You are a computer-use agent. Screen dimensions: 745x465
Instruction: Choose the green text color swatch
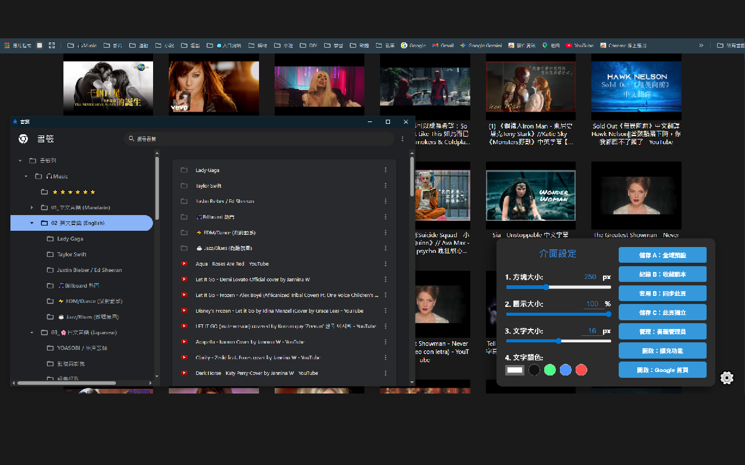pos(550,370)
